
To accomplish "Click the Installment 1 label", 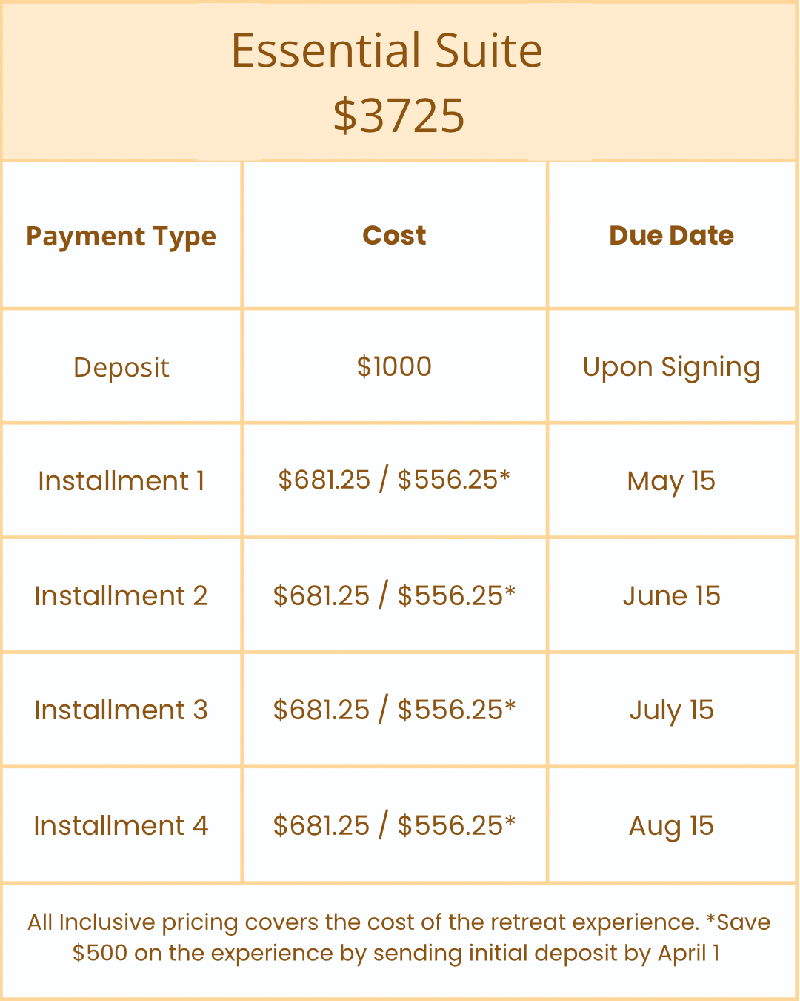I will (x=121, y=480).
